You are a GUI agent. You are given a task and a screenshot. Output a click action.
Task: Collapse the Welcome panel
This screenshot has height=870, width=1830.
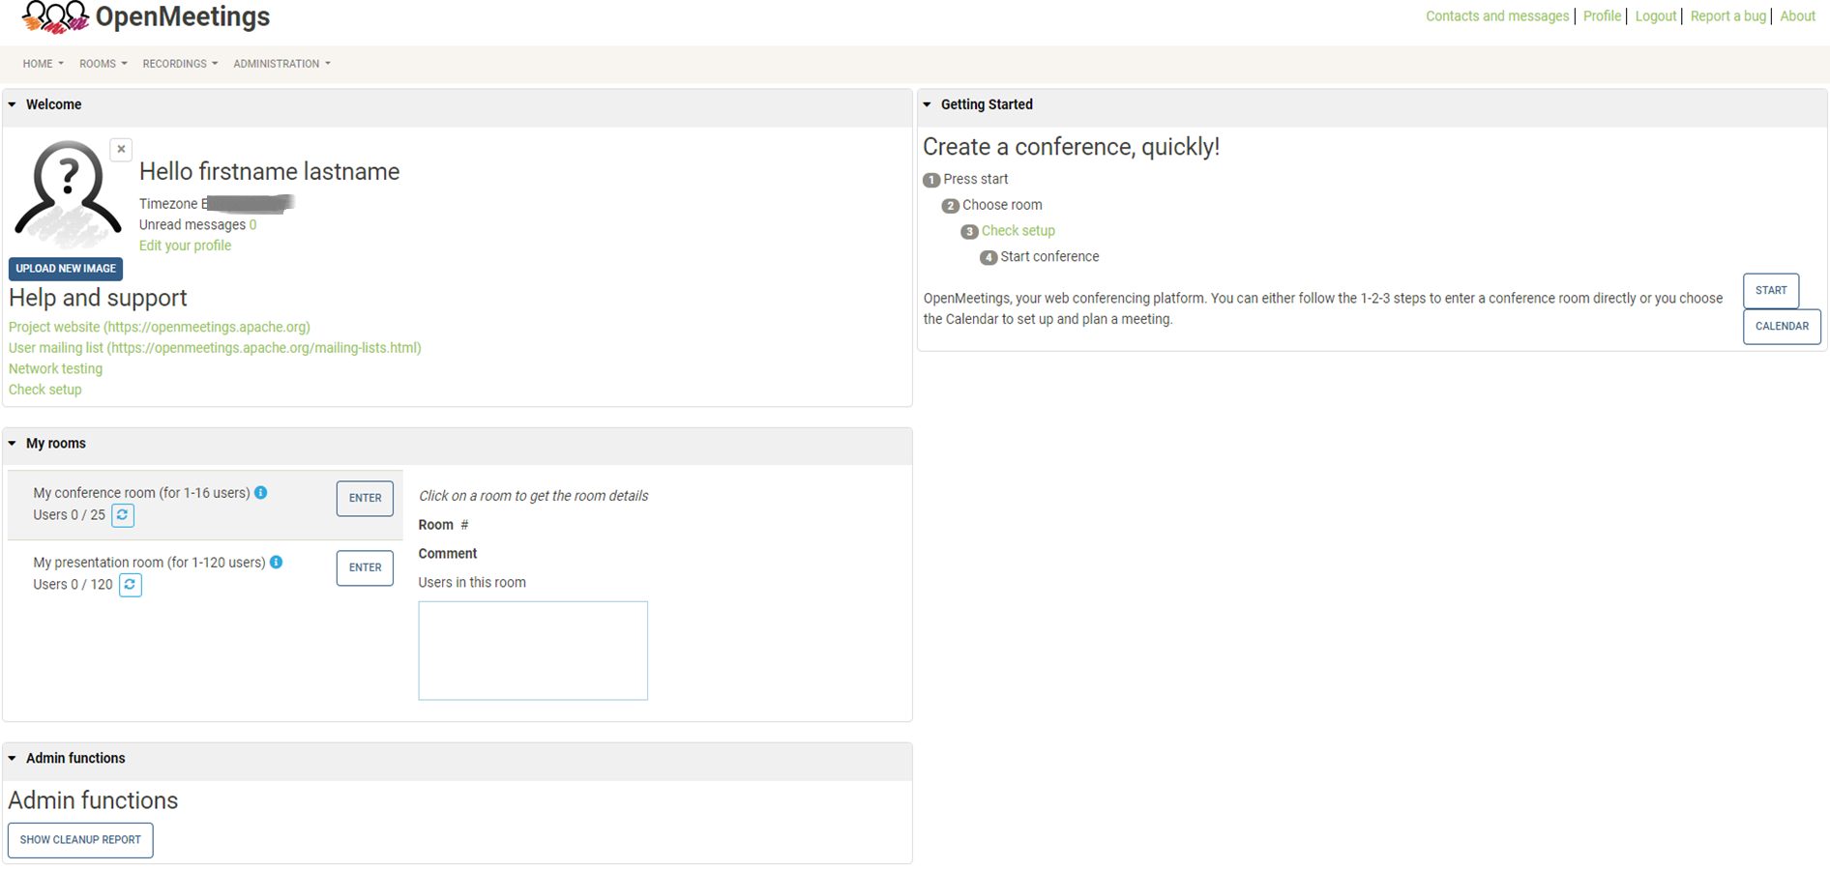[13, 104]
